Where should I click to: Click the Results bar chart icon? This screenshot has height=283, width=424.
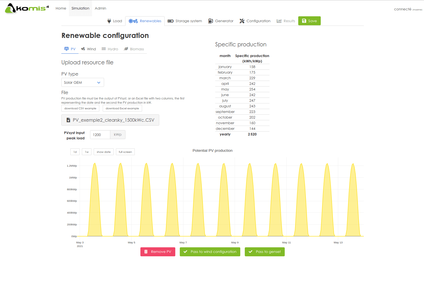[x=279, y=21]
